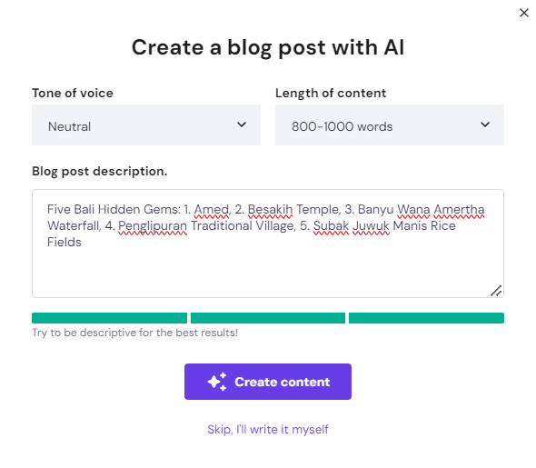
Task: Place cursor on the misspelled word 'Amed'
Action: [212, 209]
